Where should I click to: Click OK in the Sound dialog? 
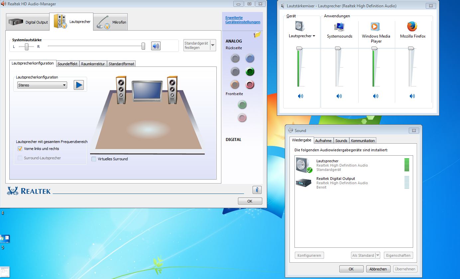pyautogui.click(x=351, y=269)
